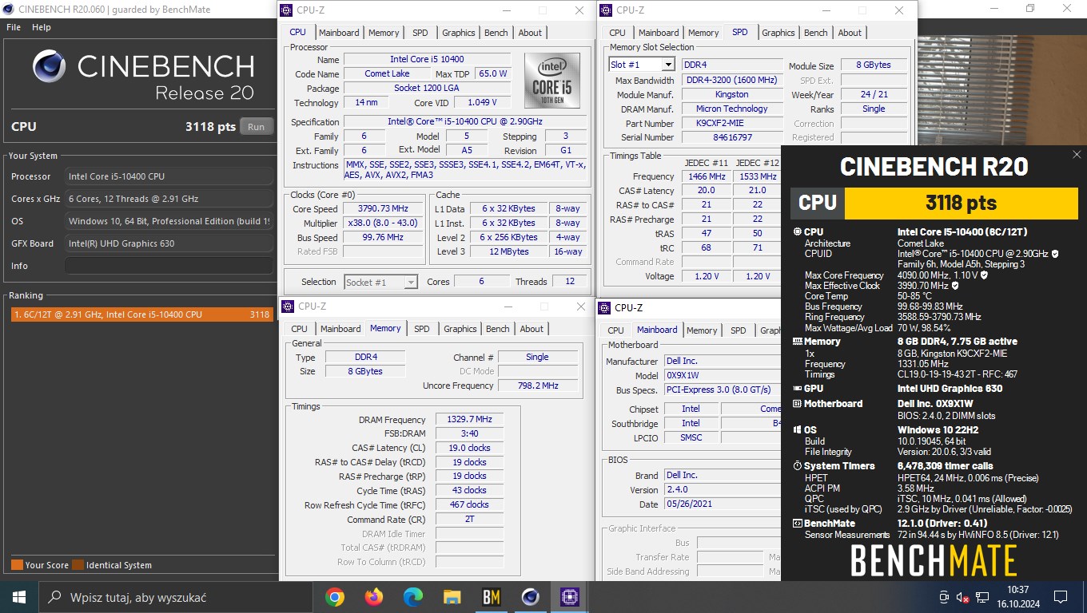Screen dimensions: 1087x613
Task: Open network status from the tray icon
Action: click(982, 597)
